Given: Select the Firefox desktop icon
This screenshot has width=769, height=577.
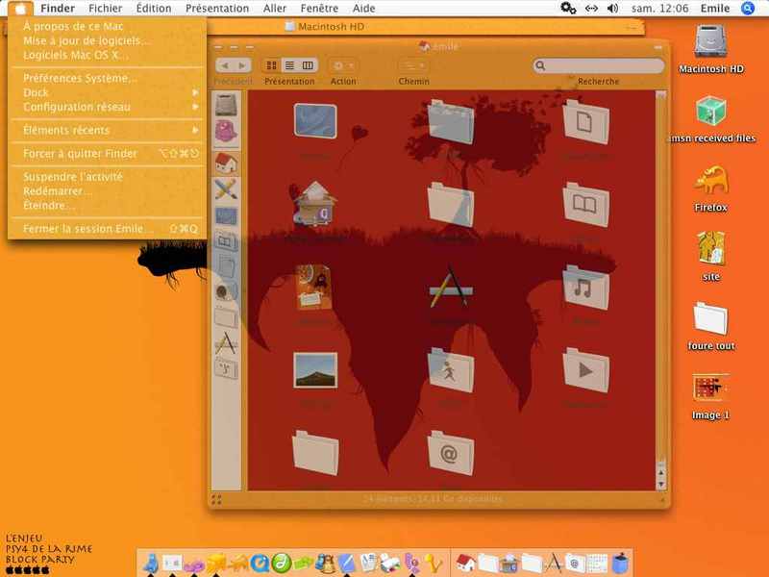Looking at the screenshot, I should pyautogui.click(x=710, y=181).
